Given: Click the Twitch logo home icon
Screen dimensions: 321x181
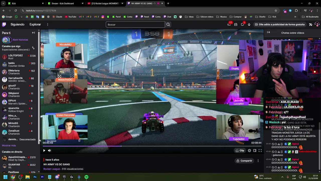Looking at the screenshot, I should [4, 24].
